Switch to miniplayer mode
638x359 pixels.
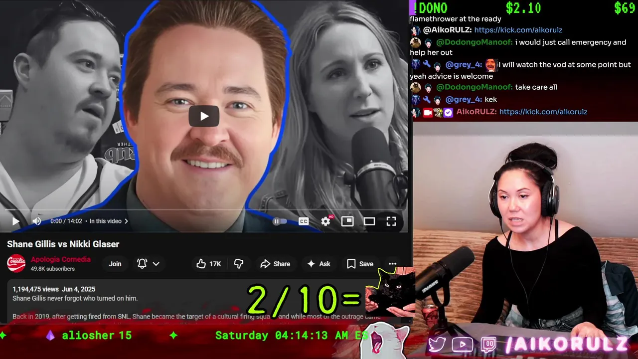[x=347, y=221]
